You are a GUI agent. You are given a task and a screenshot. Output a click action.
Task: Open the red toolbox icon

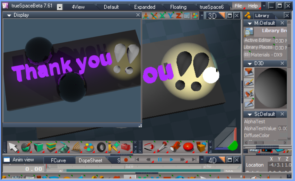tap(126, 147)
